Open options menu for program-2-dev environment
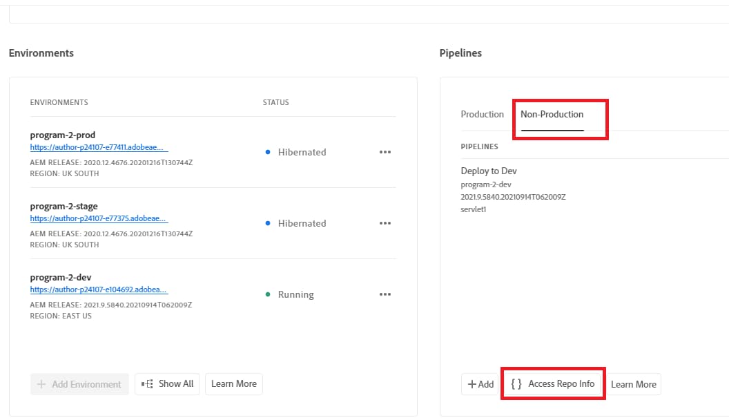Viewport: 729px width, 418px height. point(385,294)
